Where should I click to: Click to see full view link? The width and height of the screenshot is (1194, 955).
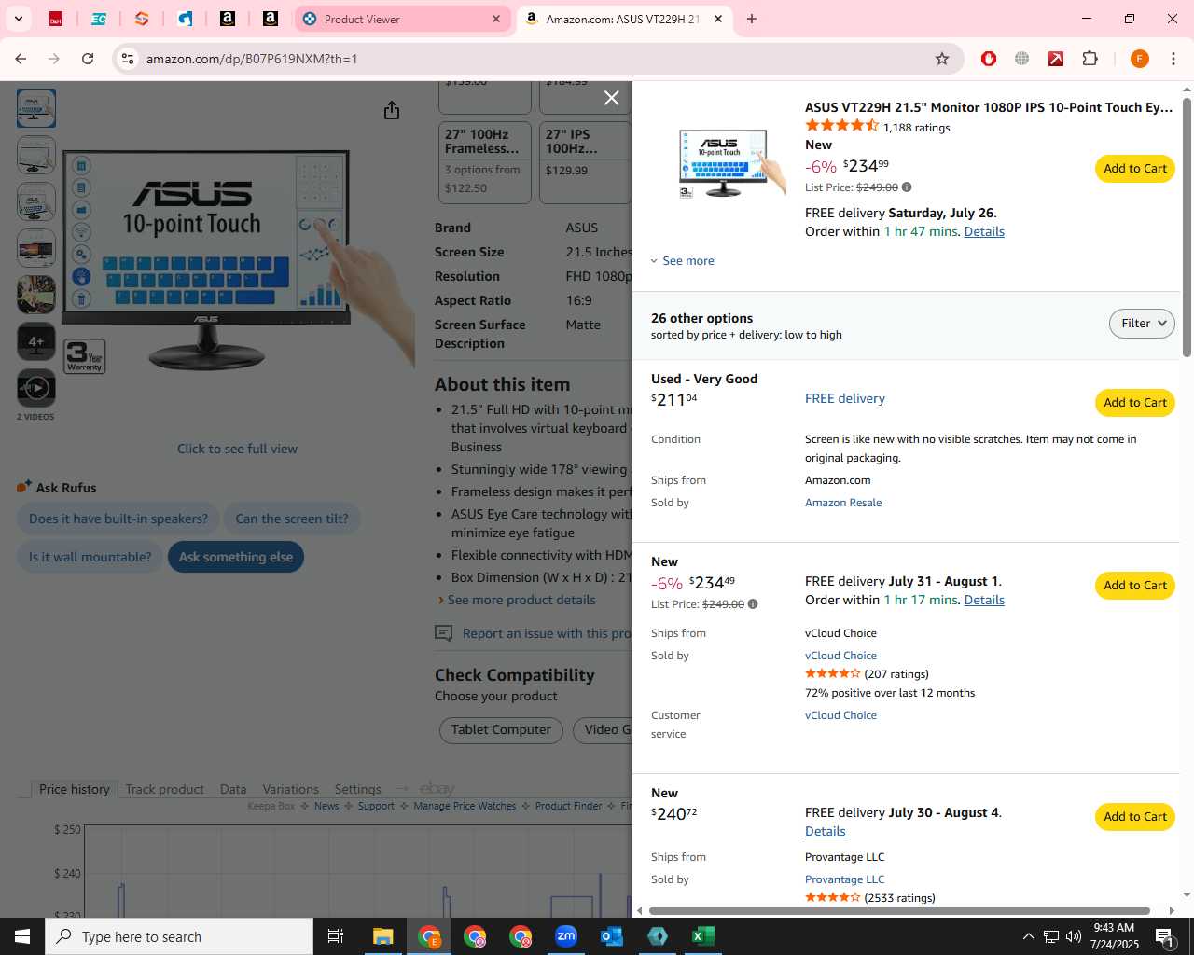click(237, 449)
